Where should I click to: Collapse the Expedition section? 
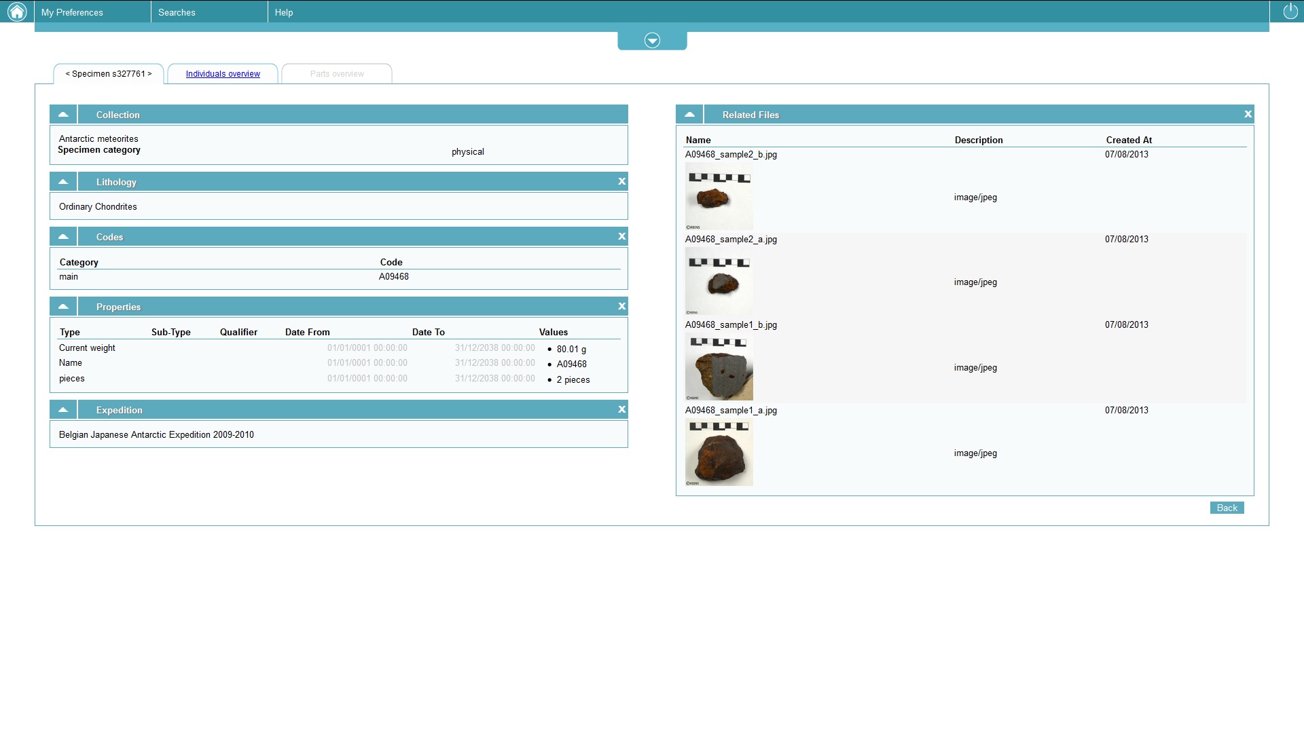[63, 409]
